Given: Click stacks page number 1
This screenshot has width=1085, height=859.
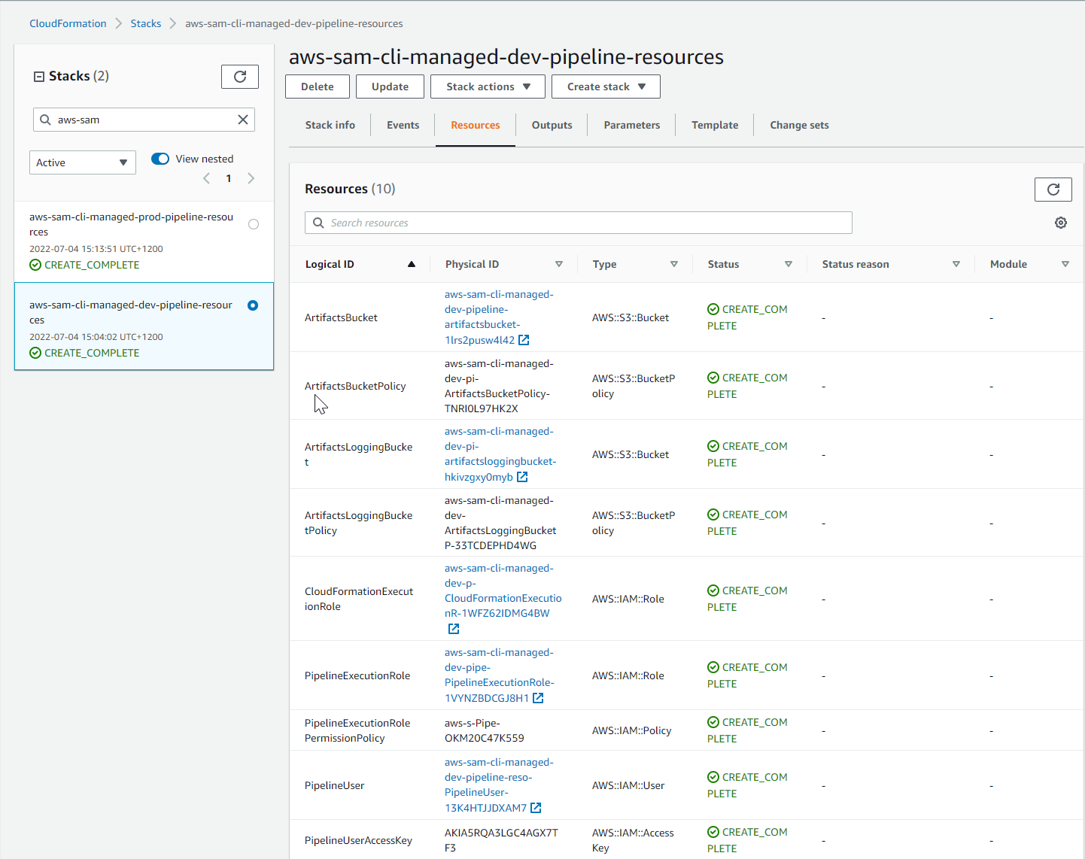Looking at the screenshot, I should [229, 178].
